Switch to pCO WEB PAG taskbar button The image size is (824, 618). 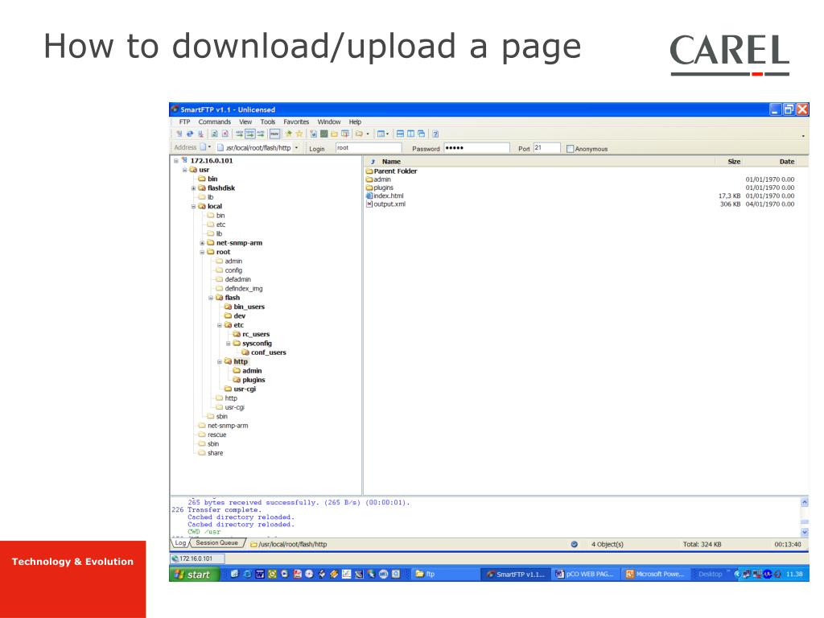(x=585, y=574)
